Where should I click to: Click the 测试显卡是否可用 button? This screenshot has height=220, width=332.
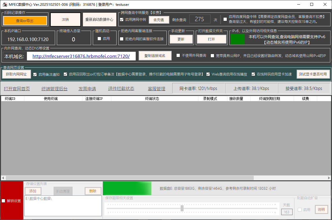(x=313, y=74)
